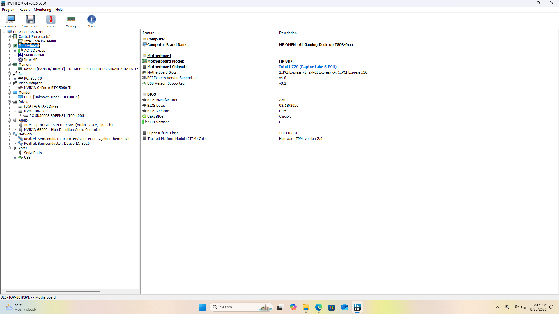Click the PCI Bus #0 icon
Viewport: 559px width, 314px height.
coord(20,78)
